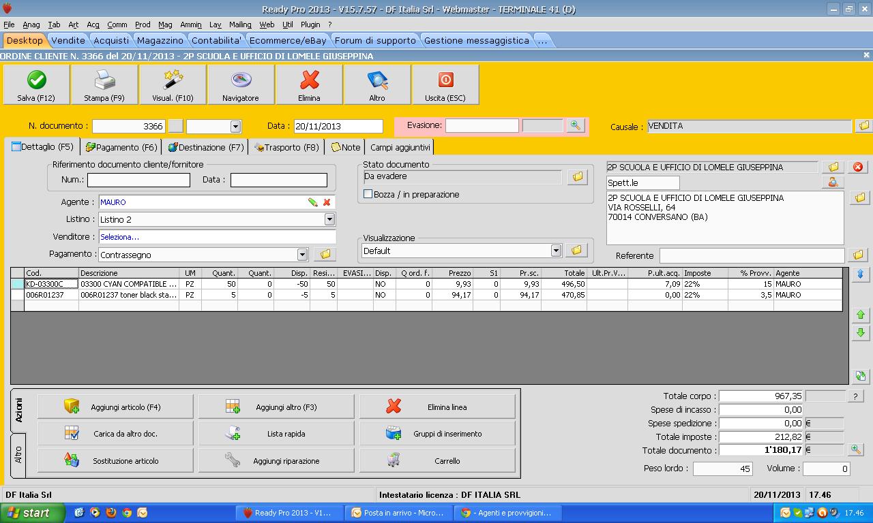This screenshot has width=873, height=523.
Task: Click the Elimina linea button
Action: pos(437,407)
